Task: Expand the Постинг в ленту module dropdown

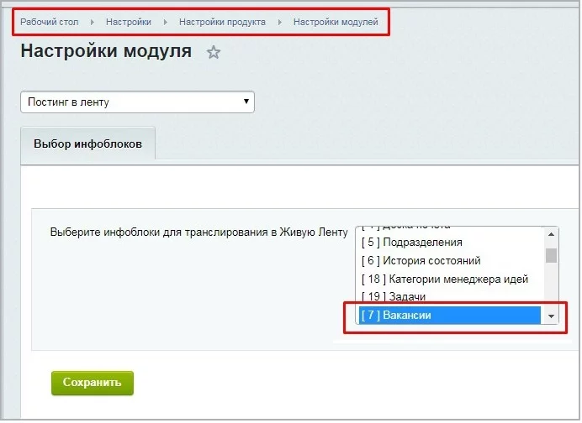Action: click(x=137, y=102)
